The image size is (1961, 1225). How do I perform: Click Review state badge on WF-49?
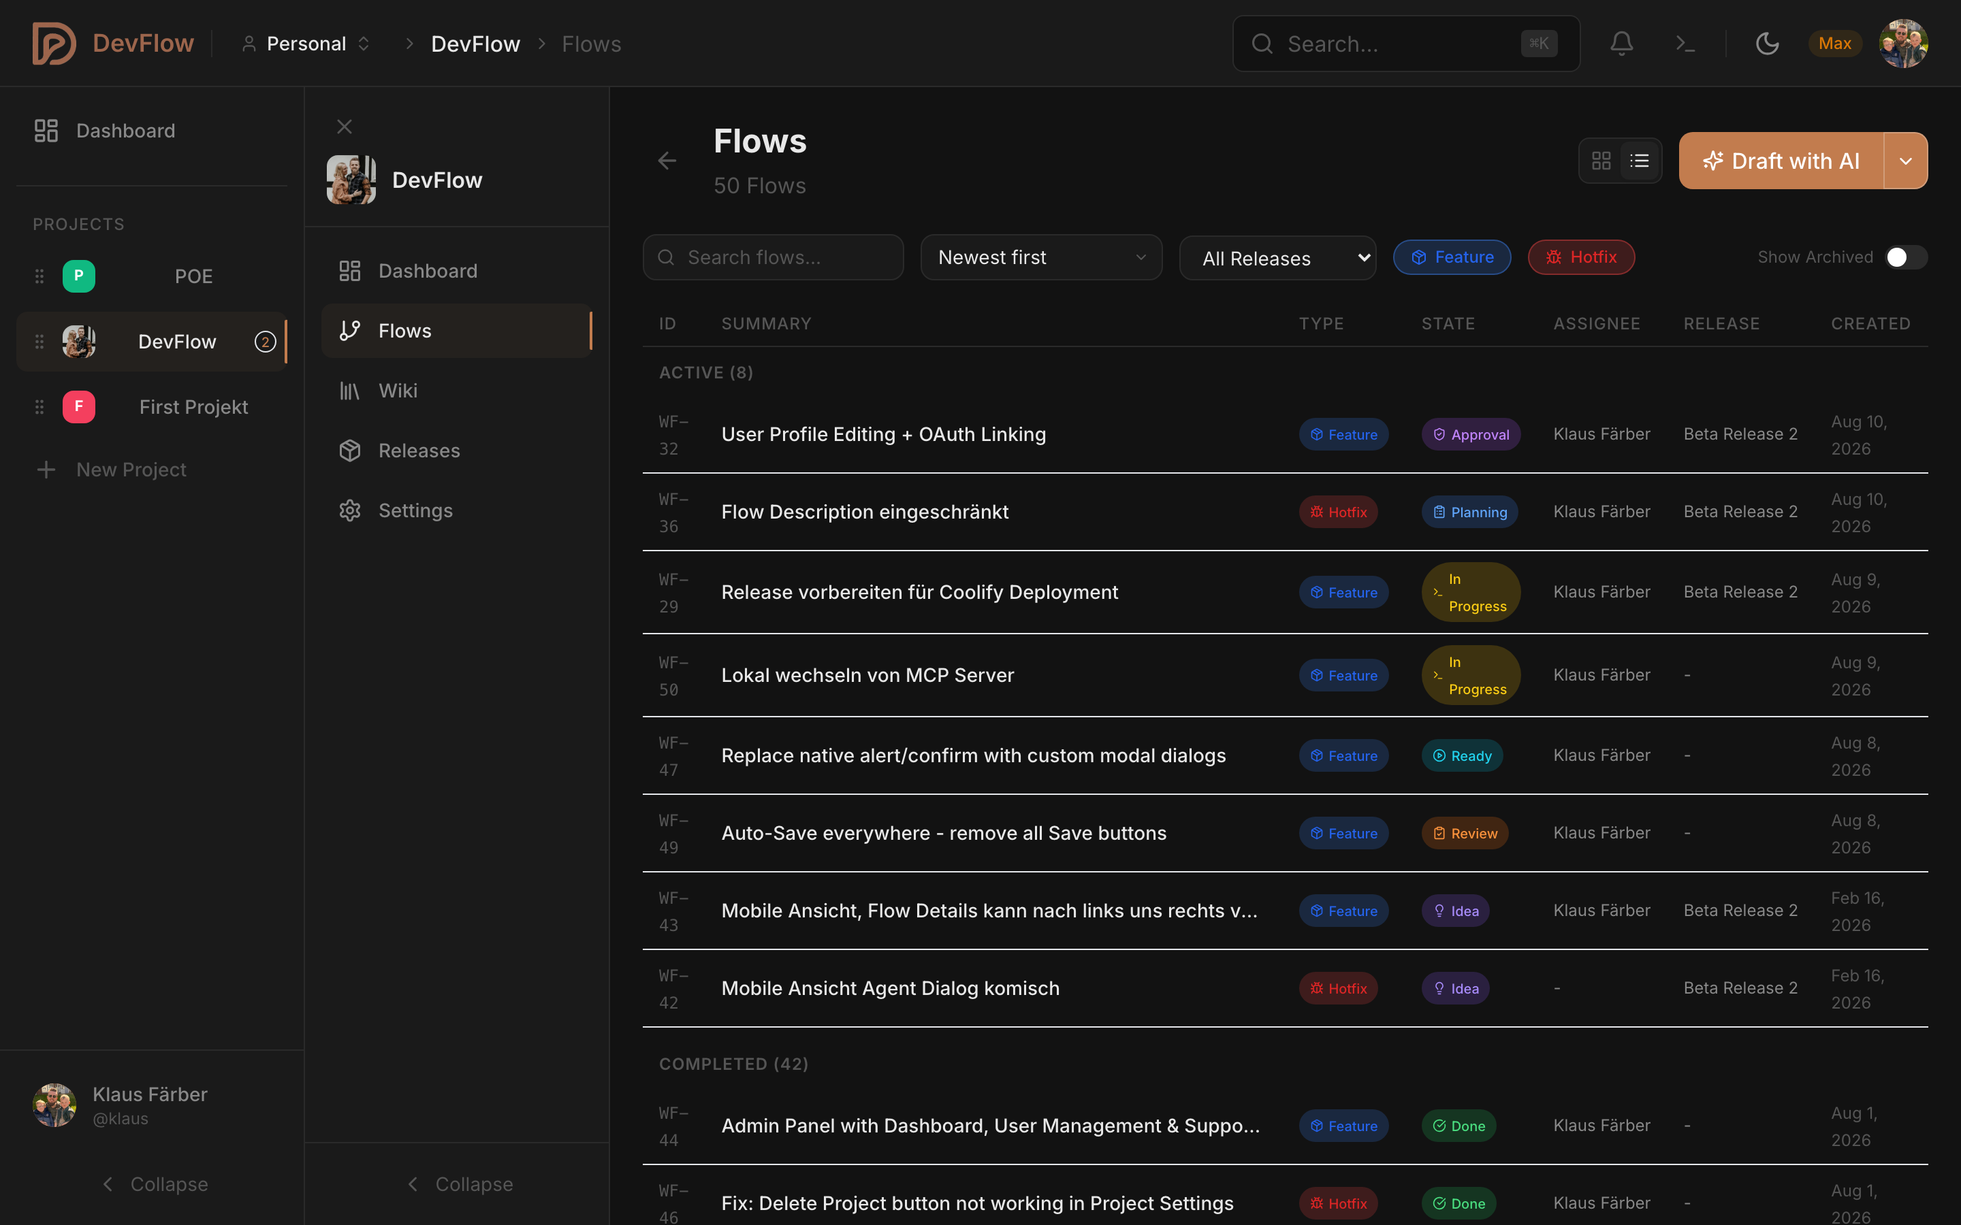point(1464,834)
